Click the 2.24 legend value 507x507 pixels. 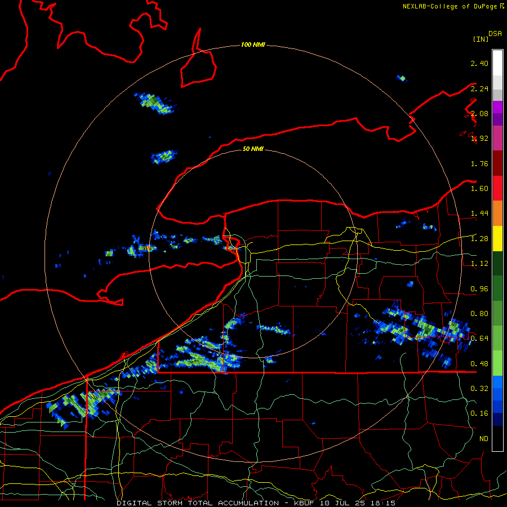coord(479,88)
